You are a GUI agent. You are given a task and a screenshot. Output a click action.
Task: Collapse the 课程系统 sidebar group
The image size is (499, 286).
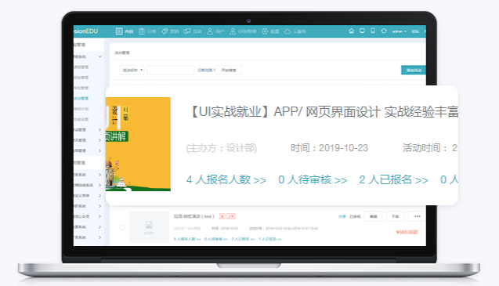(x=100, y=56)
